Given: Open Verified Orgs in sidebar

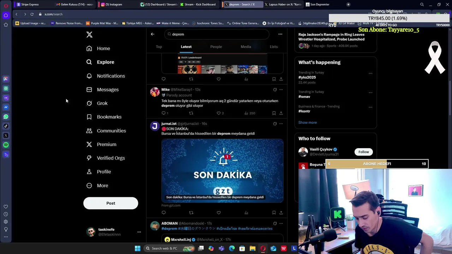Looking at the screenshot, I should point(106,158).
